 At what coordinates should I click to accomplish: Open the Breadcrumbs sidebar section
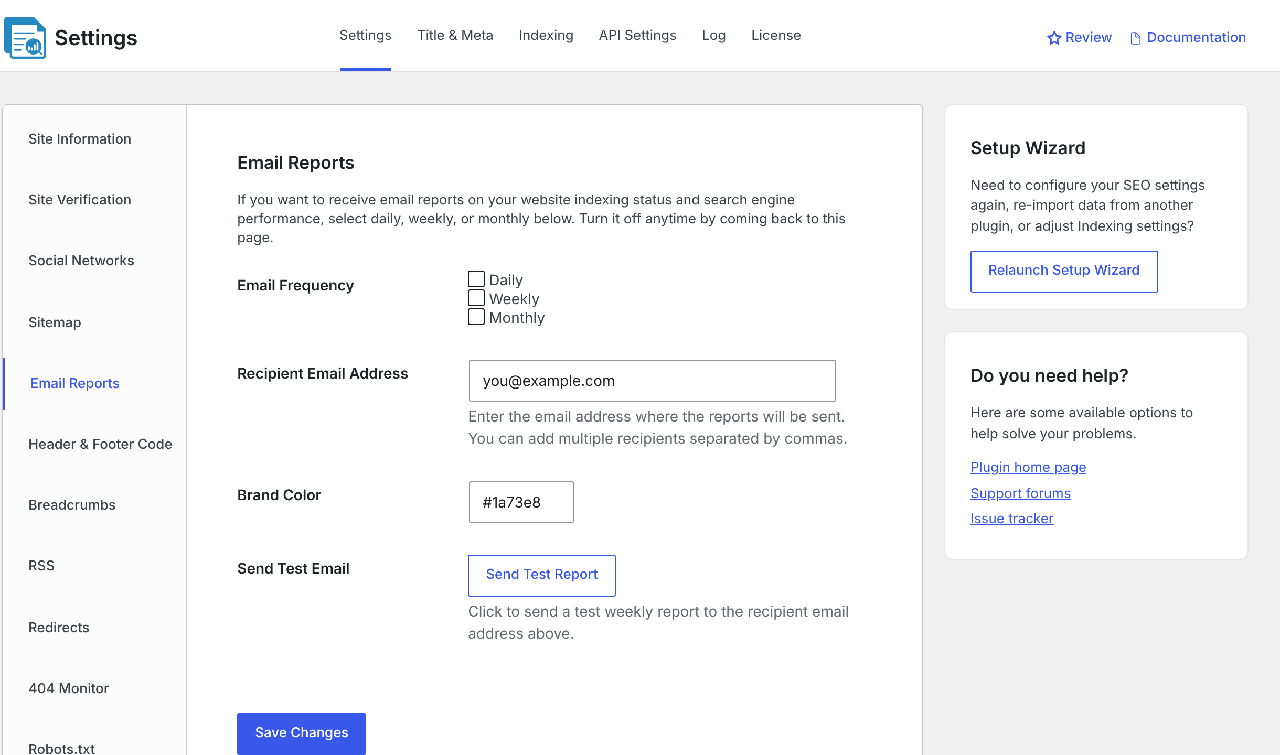click(72, 505)
